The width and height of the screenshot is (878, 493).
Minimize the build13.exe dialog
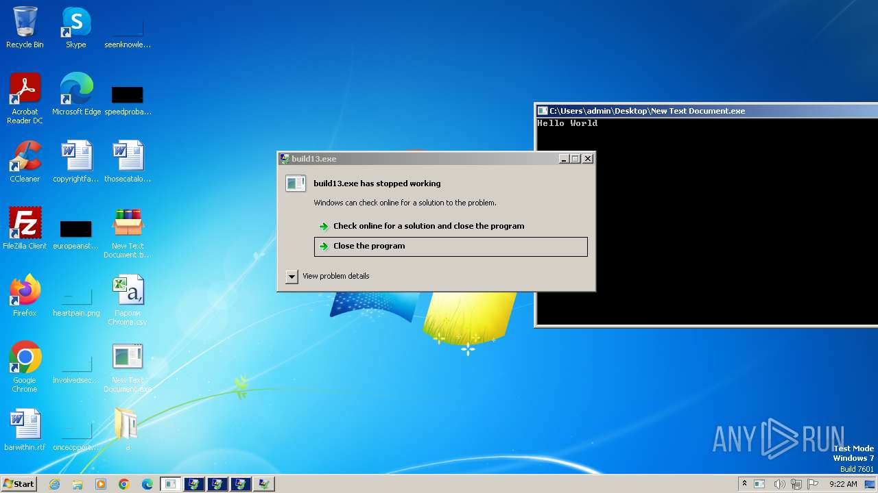(564, 159)
